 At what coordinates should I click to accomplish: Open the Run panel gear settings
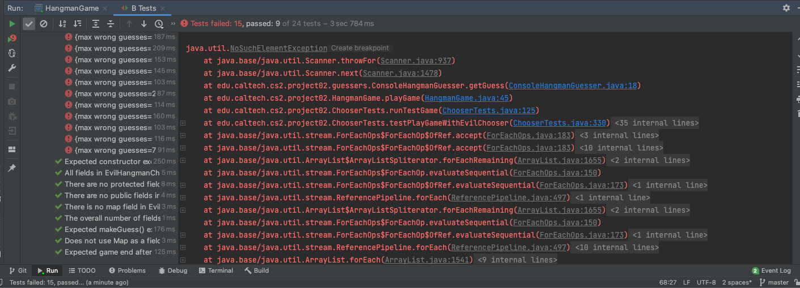[x=786, y=8]
